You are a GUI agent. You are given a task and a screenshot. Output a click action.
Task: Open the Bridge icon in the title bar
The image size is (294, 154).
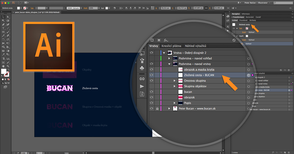pos(20,3)
